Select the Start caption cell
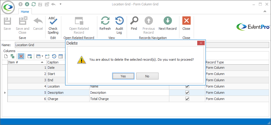The height and width of the screenshot is (125, 271). click(56, 74)
